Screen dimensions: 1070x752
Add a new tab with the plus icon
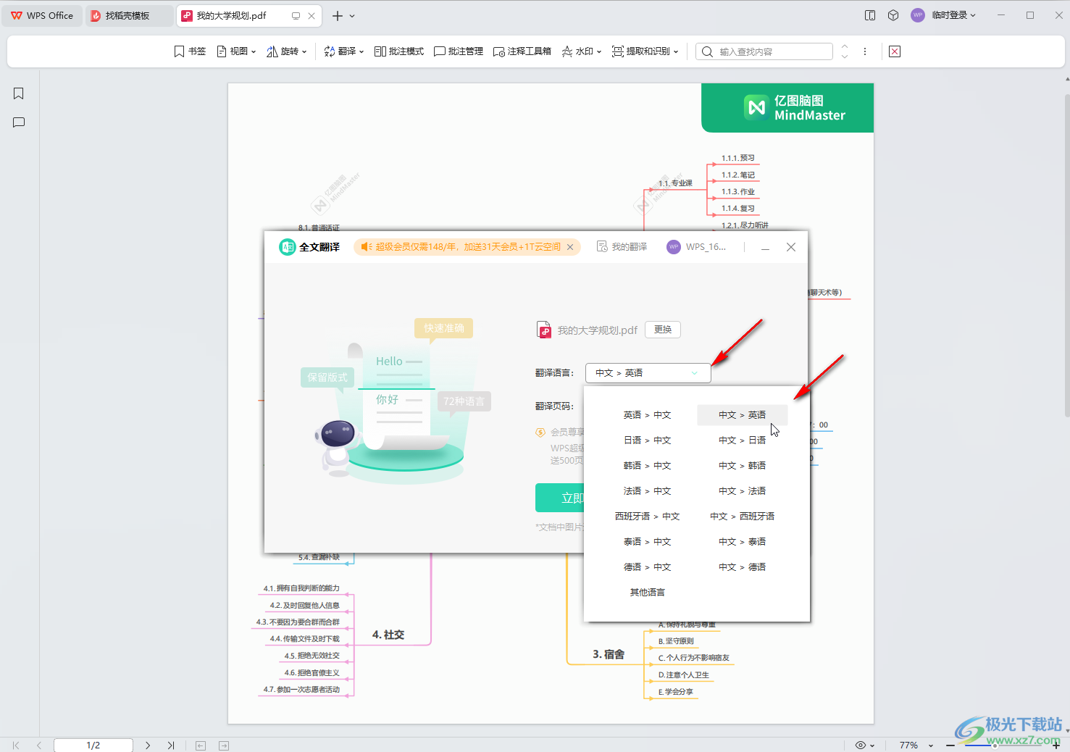click(x=338, y=15)
